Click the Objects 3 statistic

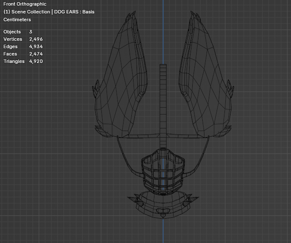(x=18, y=32)
